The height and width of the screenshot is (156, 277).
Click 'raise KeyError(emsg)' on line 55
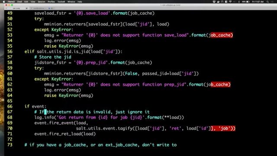coord(68,46)
